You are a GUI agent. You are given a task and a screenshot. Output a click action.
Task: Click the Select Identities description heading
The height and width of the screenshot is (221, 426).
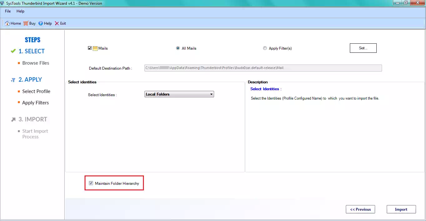[266, 89]
